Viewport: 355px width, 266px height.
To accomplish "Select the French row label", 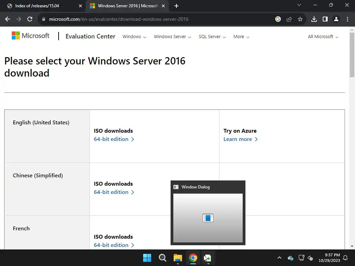I will click(x=21, y=228).
